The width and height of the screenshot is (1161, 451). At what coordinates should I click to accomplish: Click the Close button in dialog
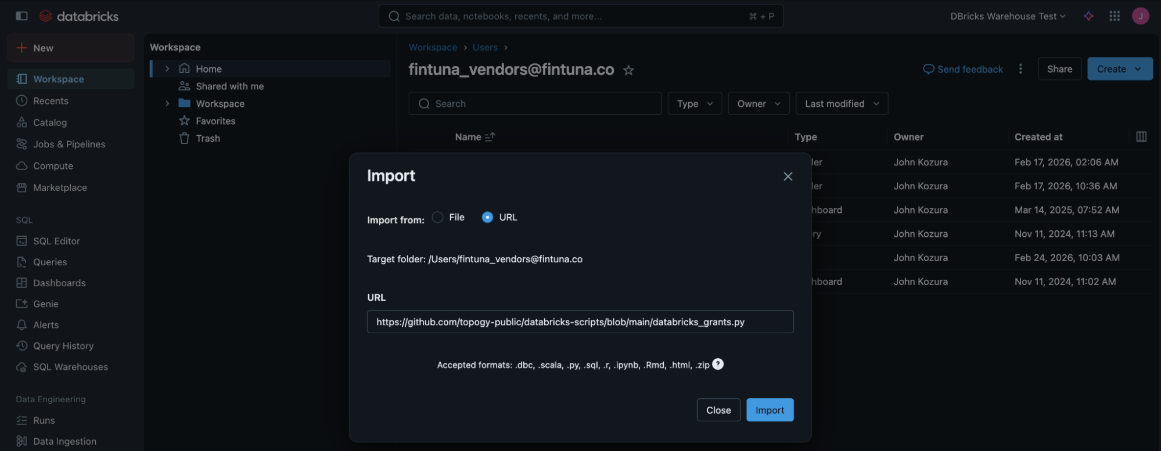(718, 410)
